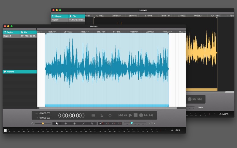The image size is (237, 148).
Task: Click the blue waveform region
Action: 107,69
